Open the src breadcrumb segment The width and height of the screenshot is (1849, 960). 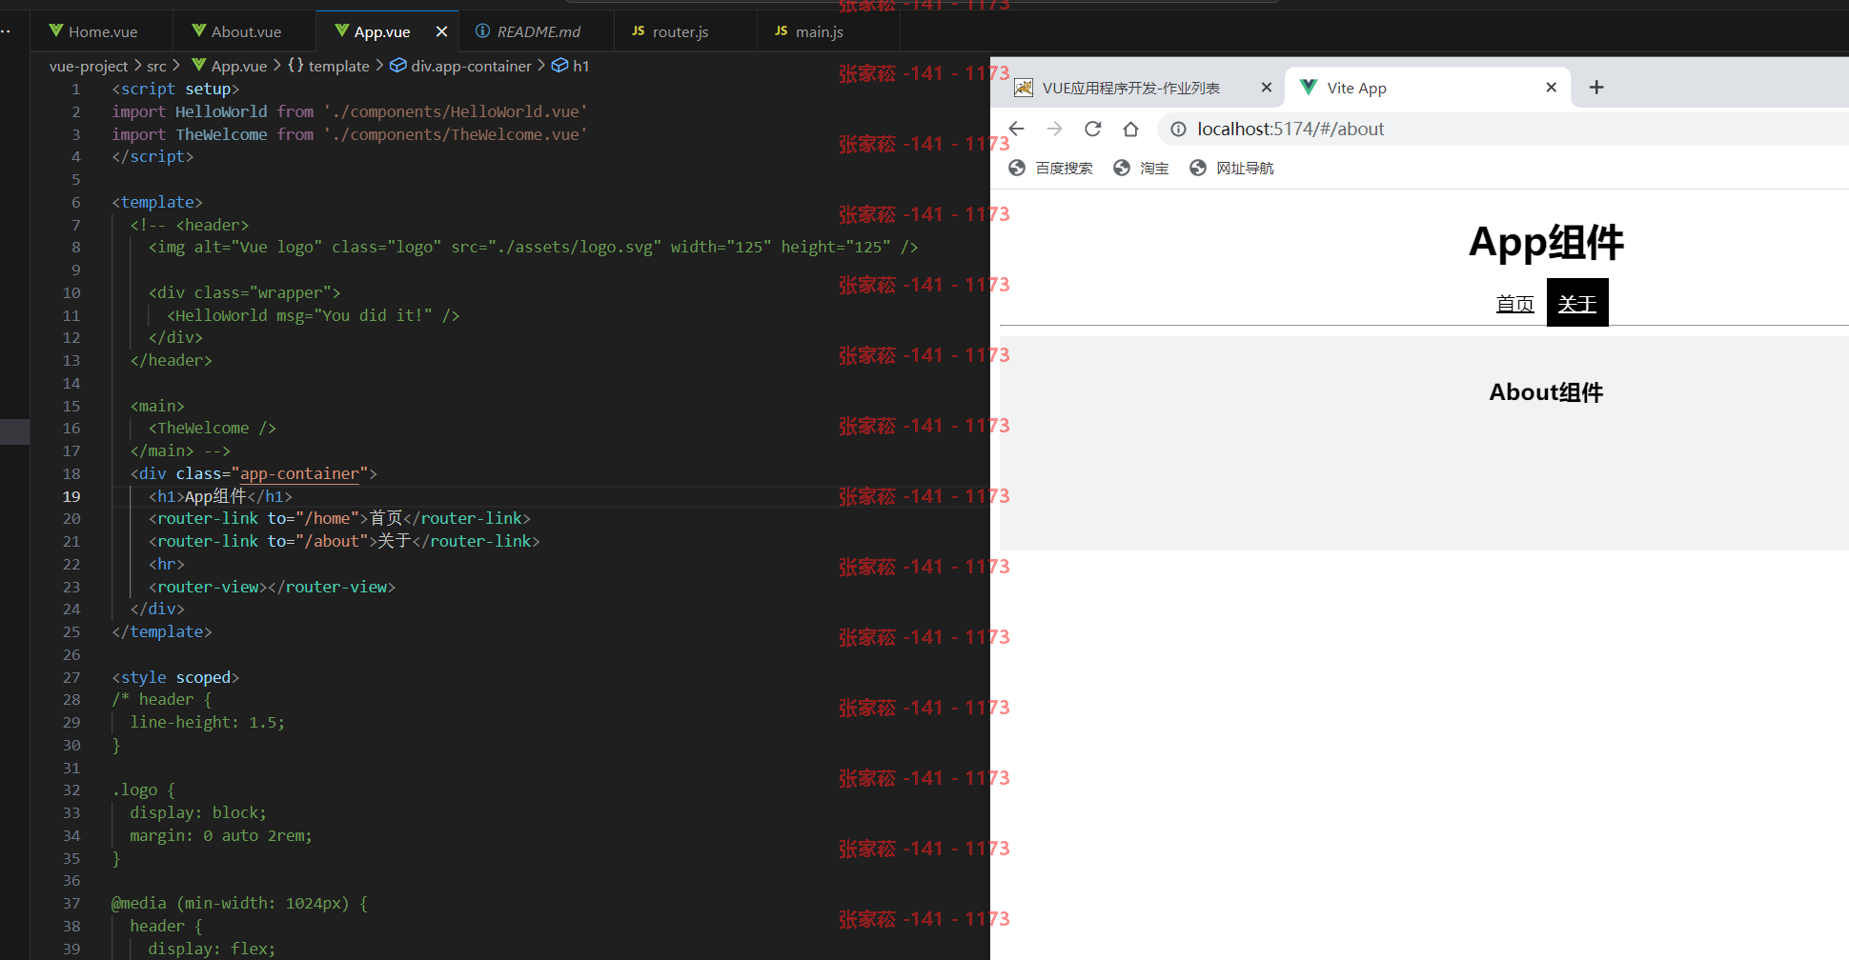click(156, 66)
